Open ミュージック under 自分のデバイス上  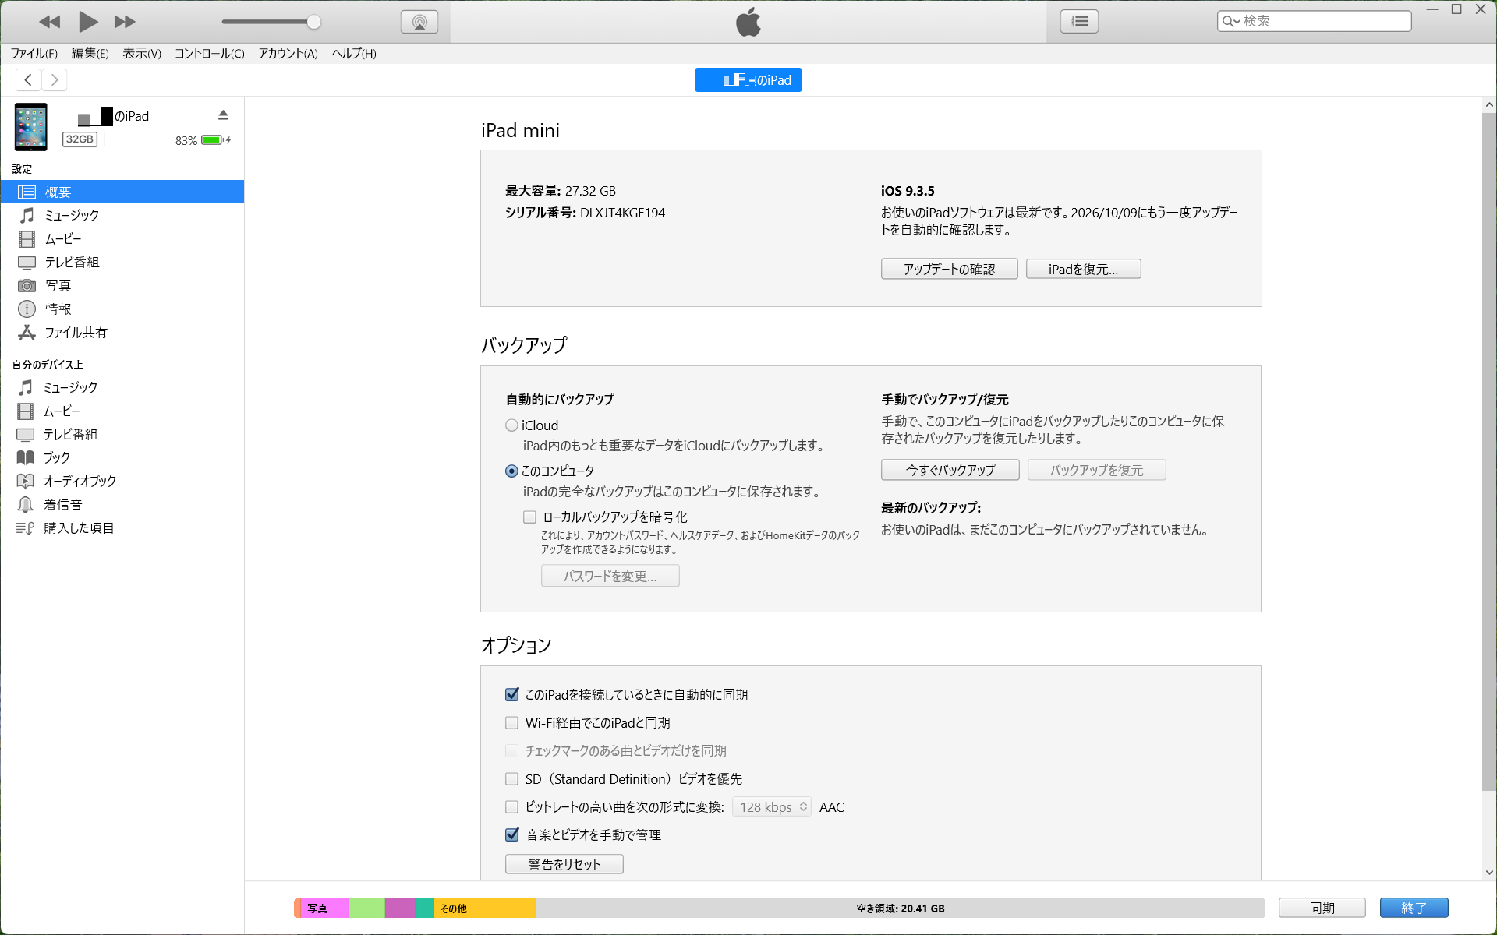click(x=122, y=387)
